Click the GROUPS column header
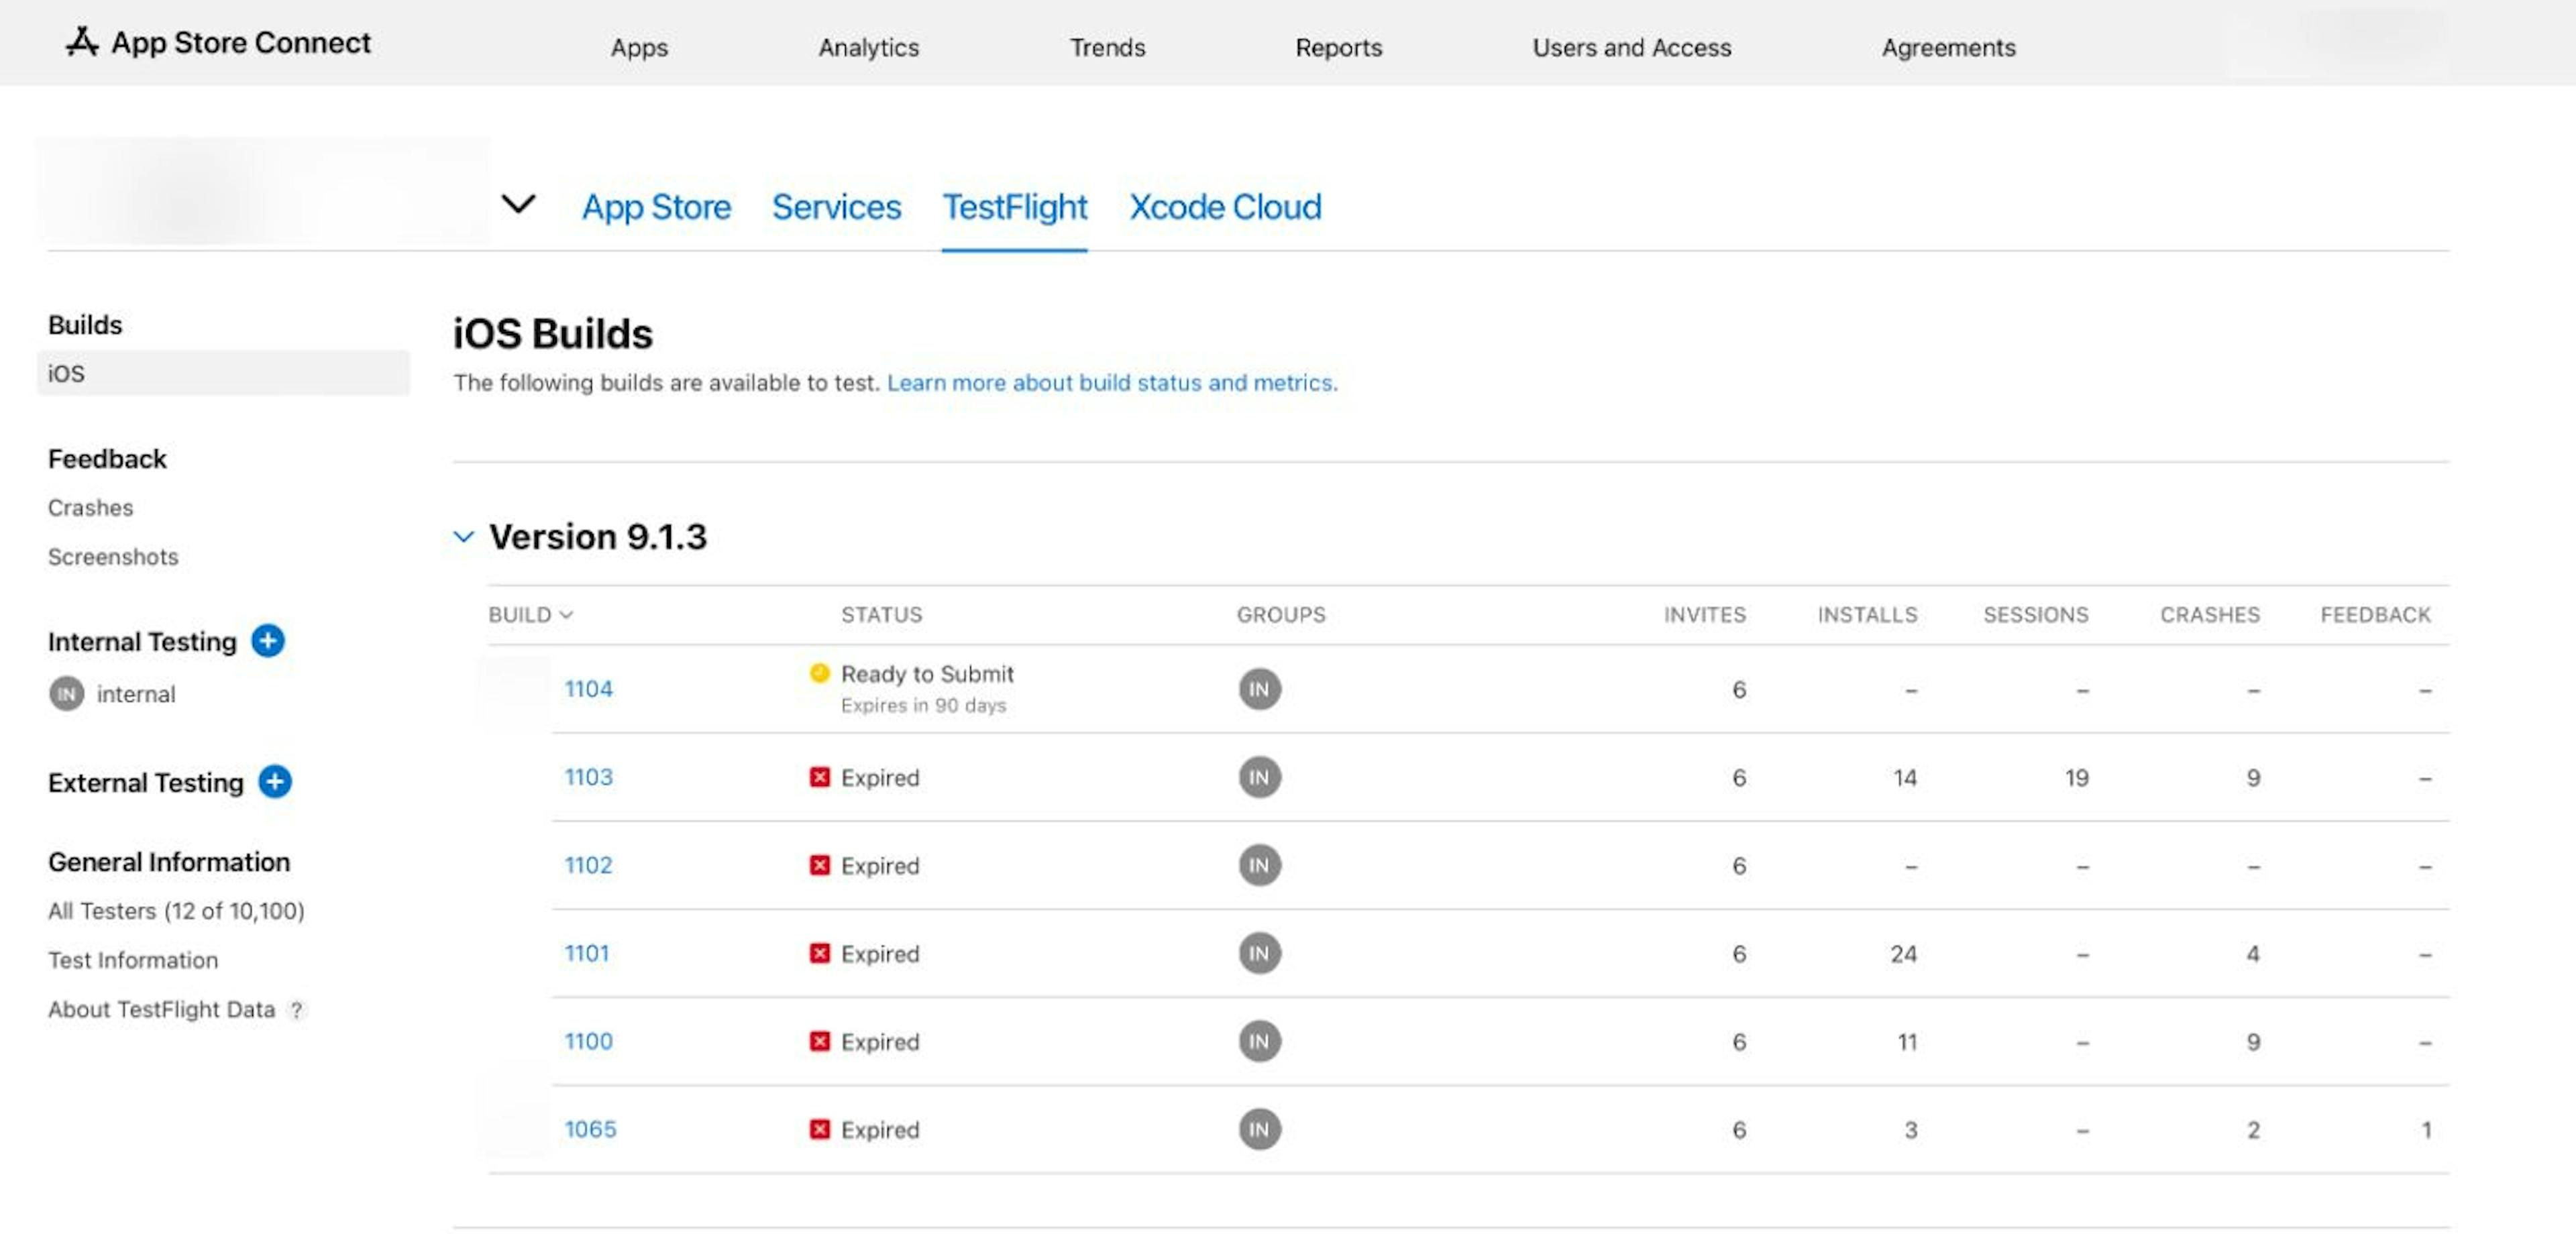 [x=1281, y=614]
